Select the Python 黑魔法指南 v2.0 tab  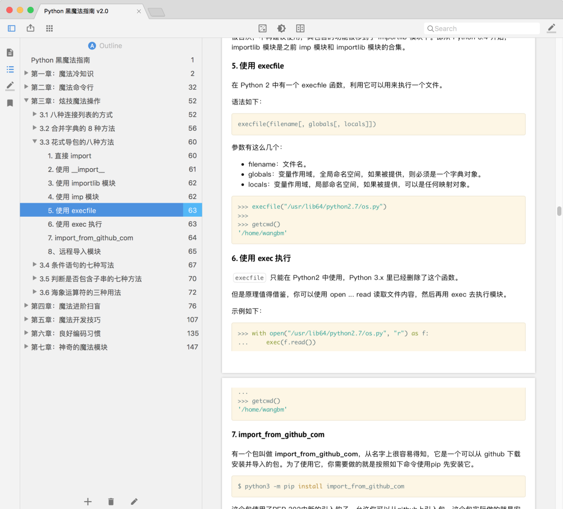pos(76,11)
